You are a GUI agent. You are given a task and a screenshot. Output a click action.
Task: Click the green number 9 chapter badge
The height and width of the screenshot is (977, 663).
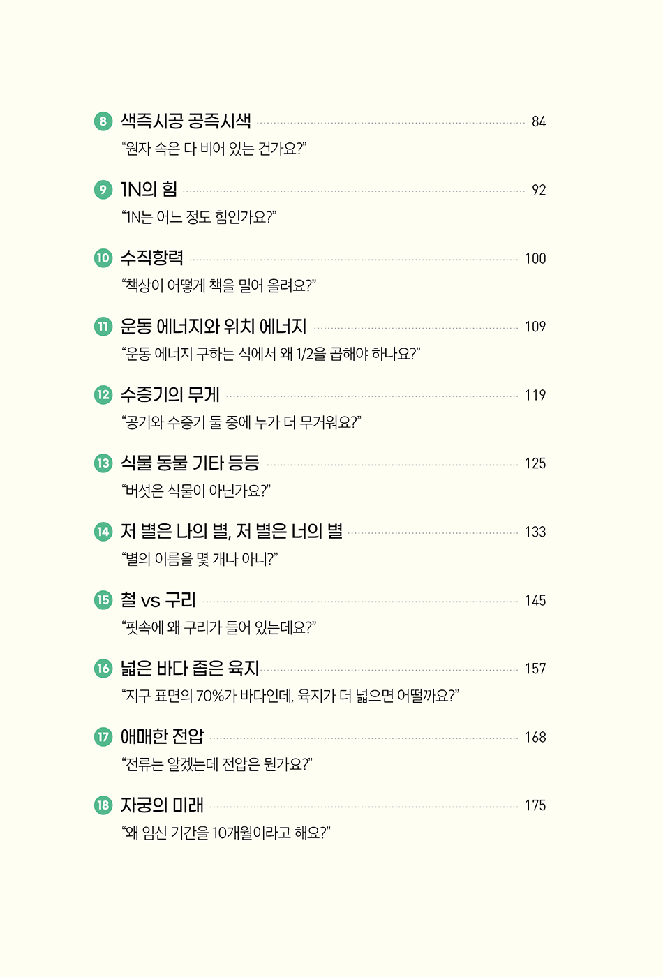(103, 190)
